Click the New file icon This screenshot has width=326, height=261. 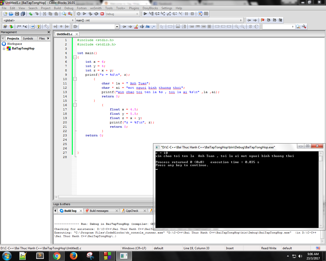click(x=5, y=14)
